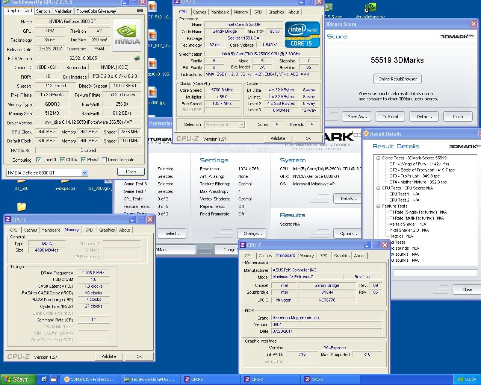
Task: Collapse the CPU Tests tree node
Action: pos(378,188)
